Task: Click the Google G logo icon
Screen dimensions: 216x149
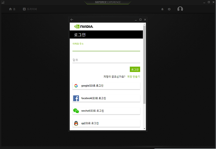Action: (x=76, y=86)
